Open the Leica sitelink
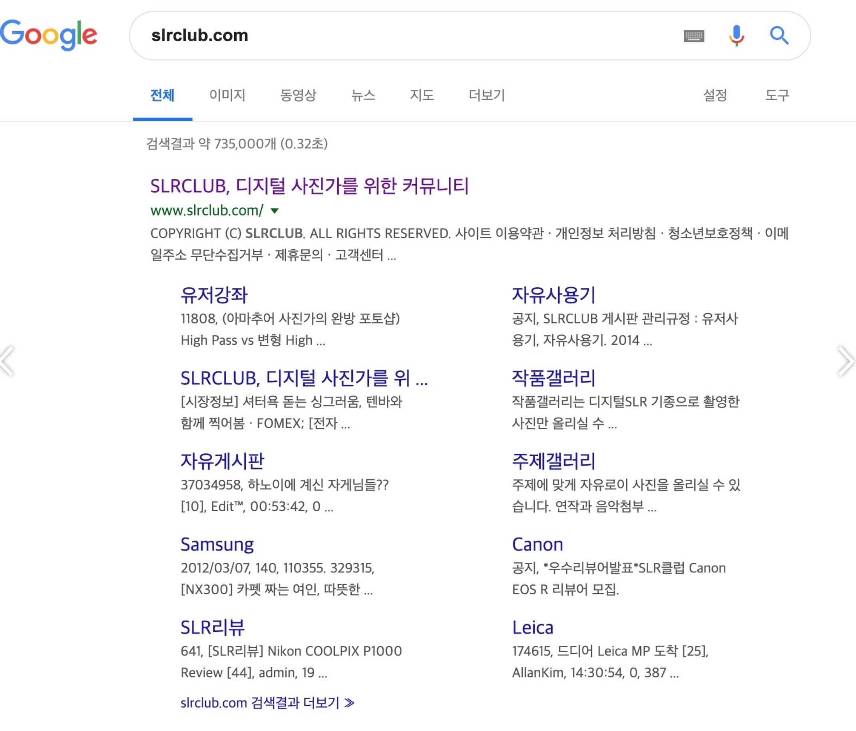The height and width of the screenshot is (731, 856). click(533, 628)
